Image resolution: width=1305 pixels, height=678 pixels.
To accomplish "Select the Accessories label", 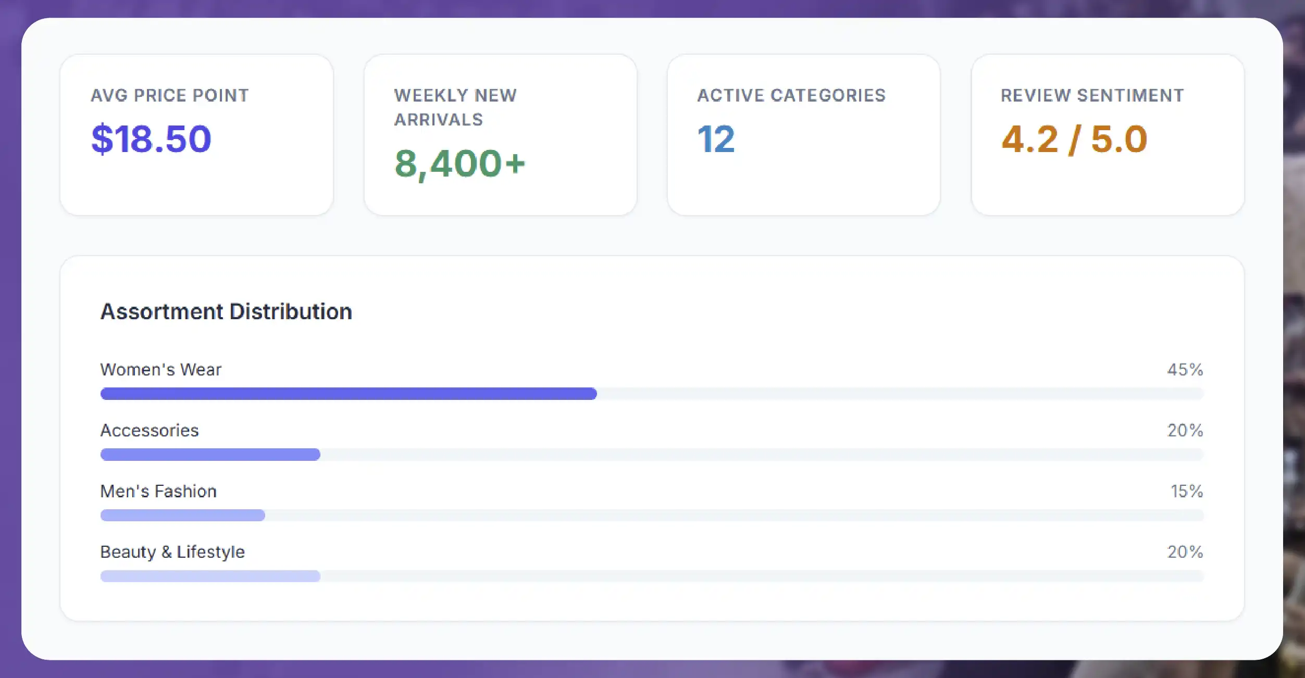I will pos(150,430).
